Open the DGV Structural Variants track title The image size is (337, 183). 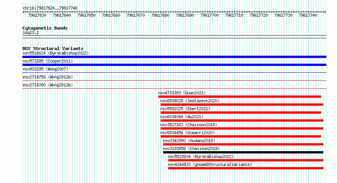[53, 48]
